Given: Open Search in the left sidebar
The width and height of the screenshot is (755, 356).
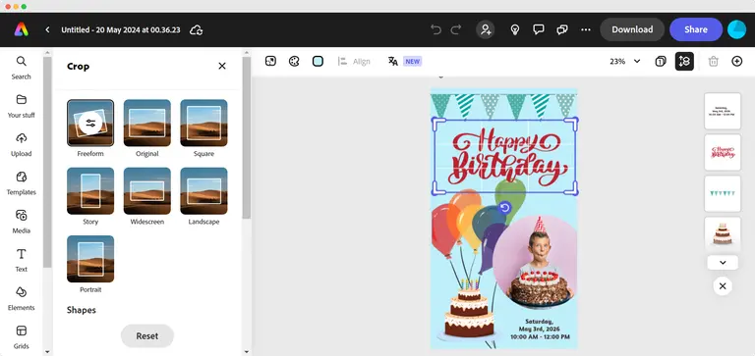Looking at the screenshot, I should click(x=22, y=68).
